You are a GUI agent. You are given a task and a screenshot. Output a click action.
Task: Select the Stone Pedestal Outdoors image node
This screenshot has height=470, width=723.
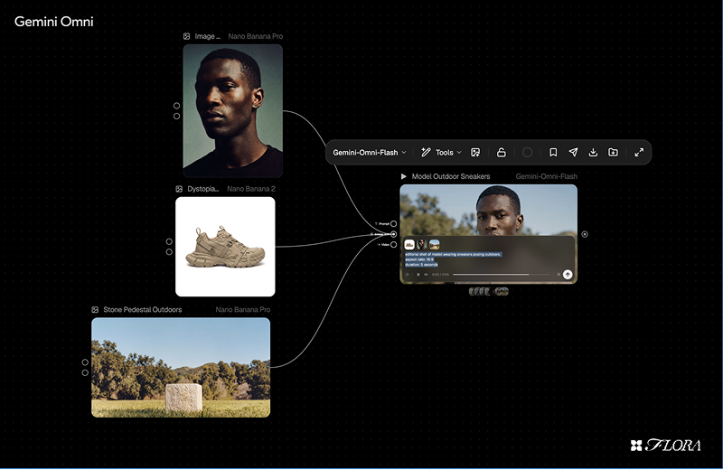pyautogui.click(x=181, y=368)
